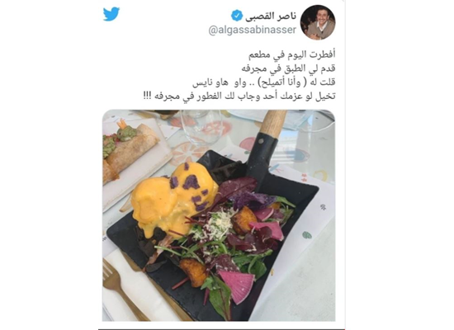
Task: Click the black metal neck of the shovel
Action: coord(261,158)
